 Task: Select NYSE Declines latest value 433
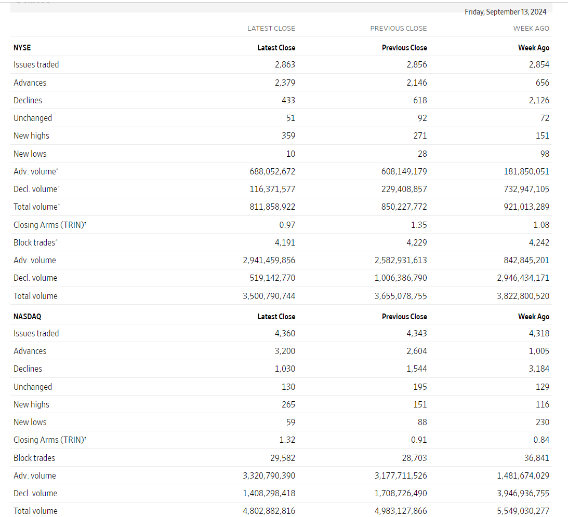(x=288, y=100)
